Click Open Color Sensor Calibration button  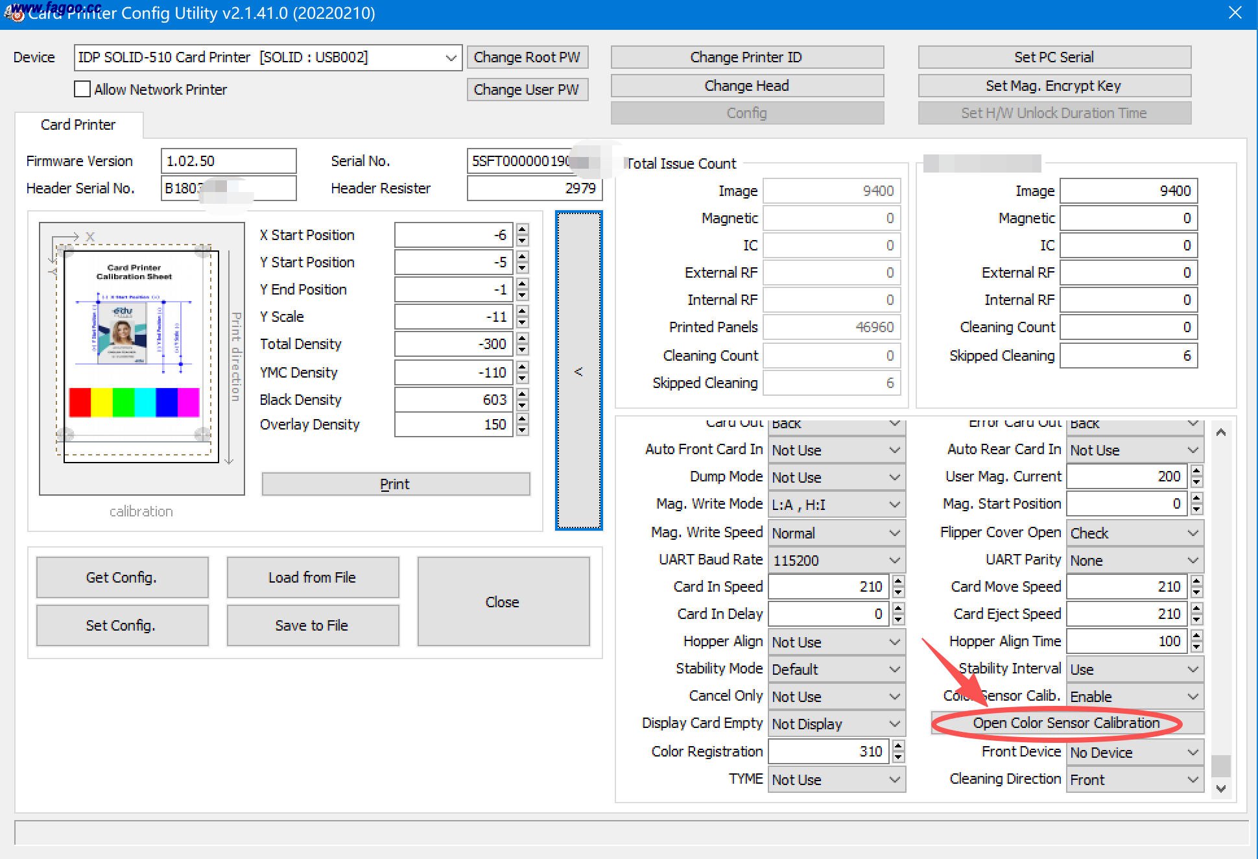tap(1066, 723)
